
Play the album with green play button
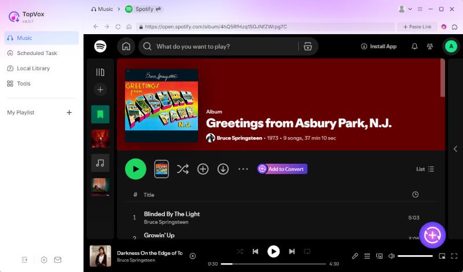135,169
